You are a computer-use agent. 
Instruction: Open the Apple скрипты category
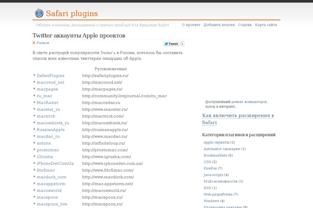point(216,142)
